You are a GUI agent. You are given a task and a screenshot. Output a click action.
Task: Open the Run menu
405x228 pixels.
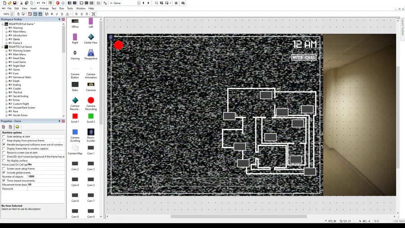62,8
